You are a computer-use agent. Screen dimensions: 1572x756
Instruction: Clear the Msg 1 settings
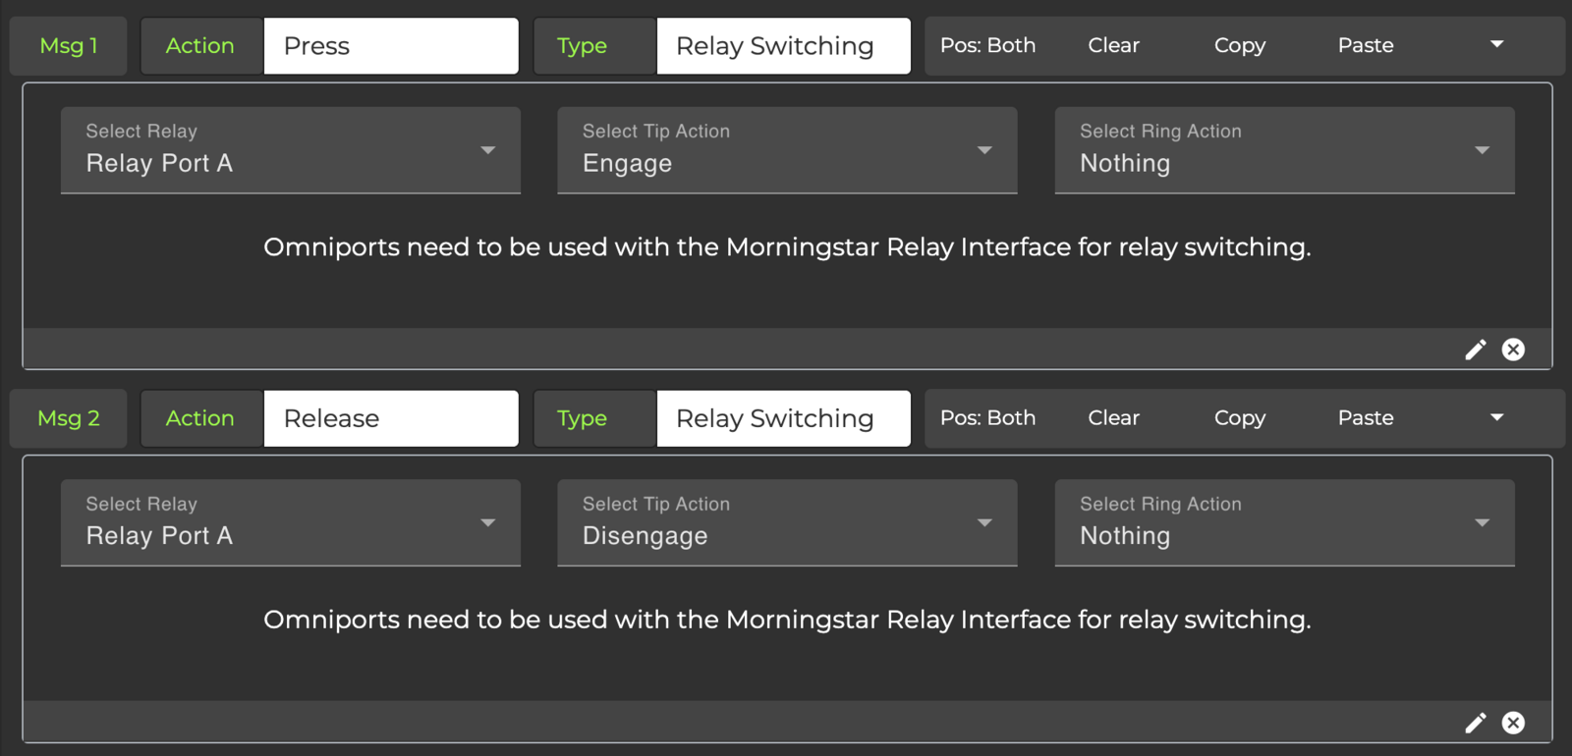[1113, 45]
